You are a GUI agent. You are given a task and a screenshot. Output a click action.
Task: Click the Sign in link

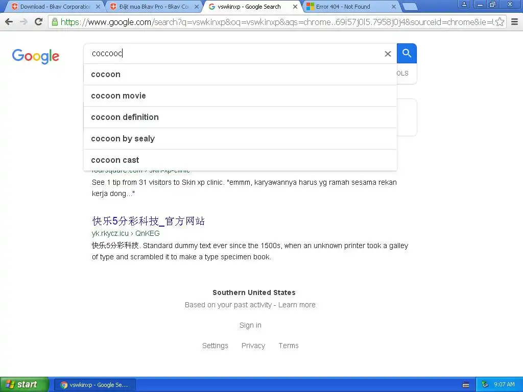coord(250,325)
